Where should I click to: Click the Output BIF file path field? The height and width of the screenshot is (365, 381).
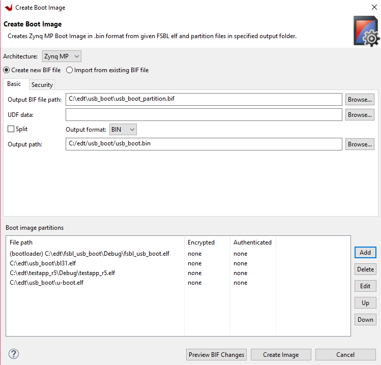[x=204, y=99]
